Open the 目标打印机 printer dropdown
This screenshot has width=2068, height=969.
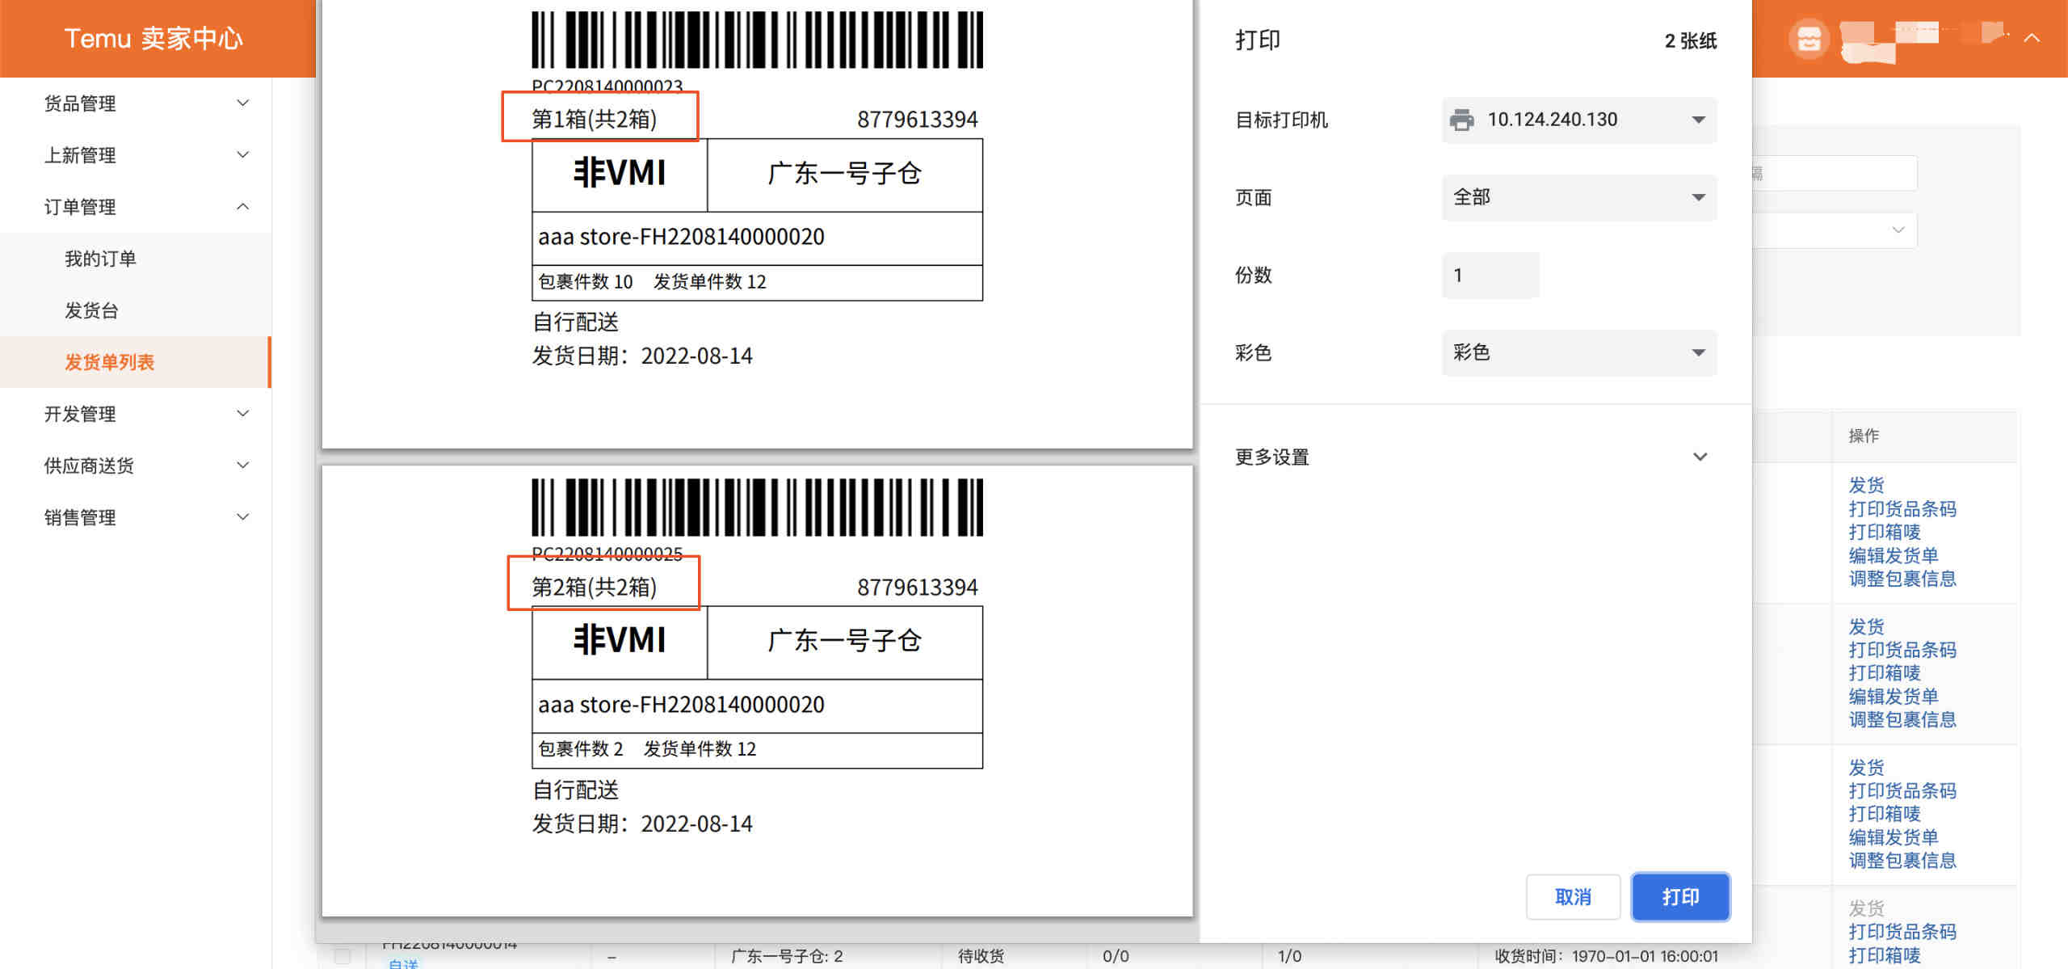[1579, 120]
